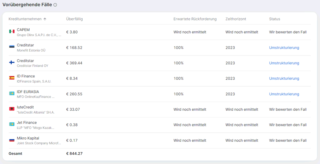The height and width of the screenshot is (164, 320).
Task: Click the € 3.80 overdue amount
Action: pos(72,32)
